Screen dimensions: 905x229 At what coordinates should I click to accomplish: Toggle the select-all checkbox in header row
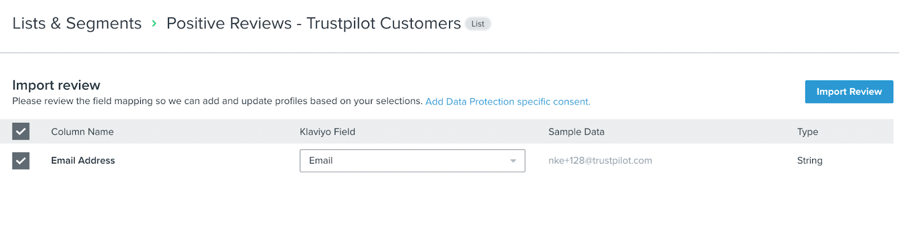coord(21,132)
